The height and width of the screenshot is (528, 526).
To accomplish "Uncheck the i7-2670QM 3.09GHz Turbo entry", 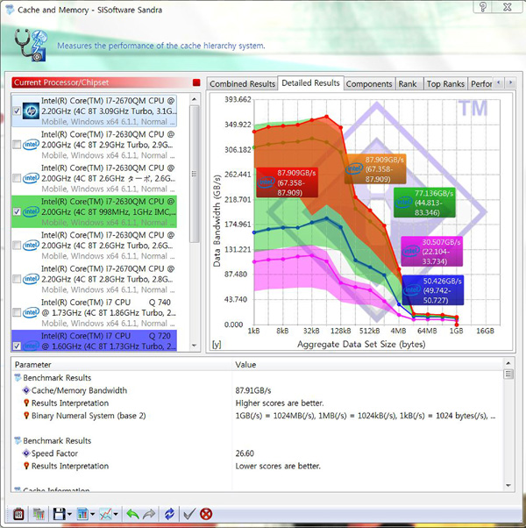I will pos(17,111).
